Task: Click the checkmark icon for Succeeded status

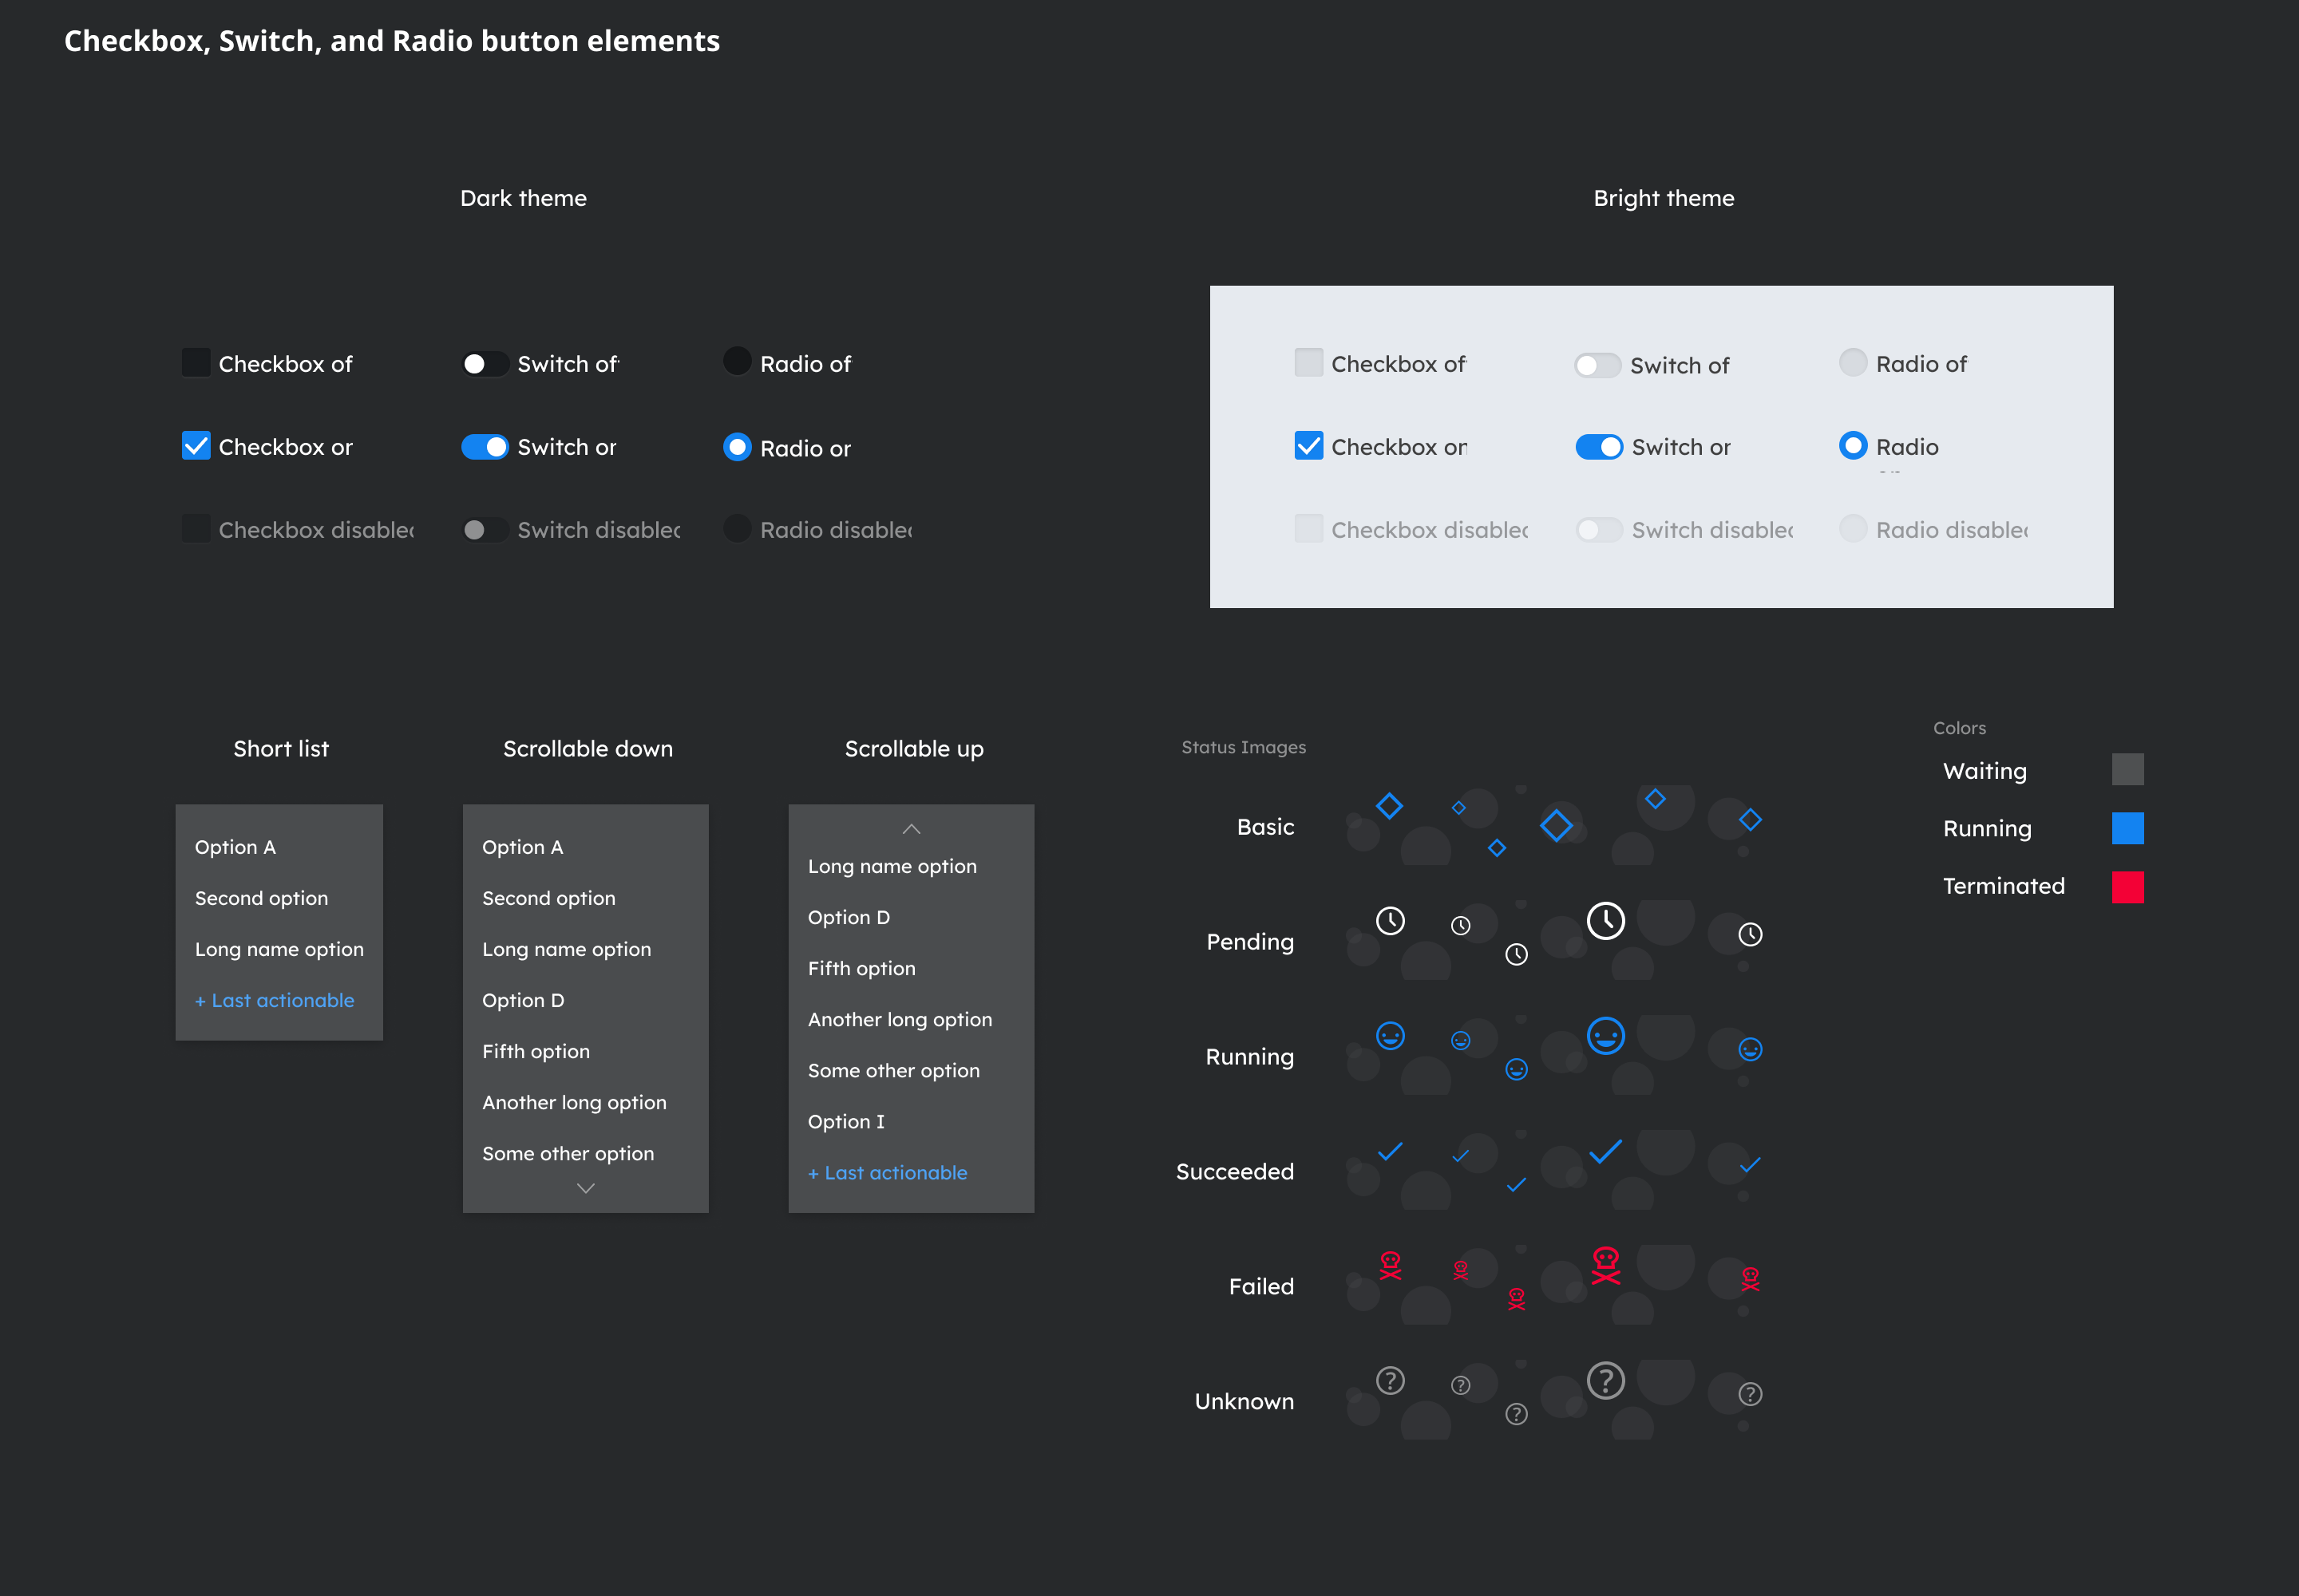Action: (x=1390, y=1152)
